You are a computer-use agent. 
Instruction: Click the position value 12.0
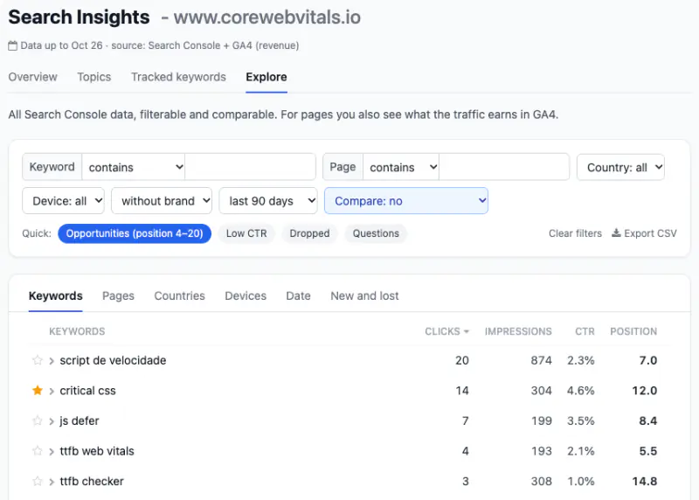click(645, 390)
